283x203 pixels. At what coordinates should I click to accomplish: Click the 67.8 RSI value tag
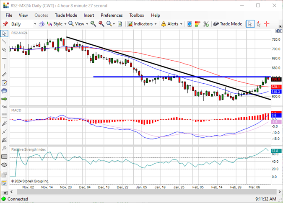[276, 151]
